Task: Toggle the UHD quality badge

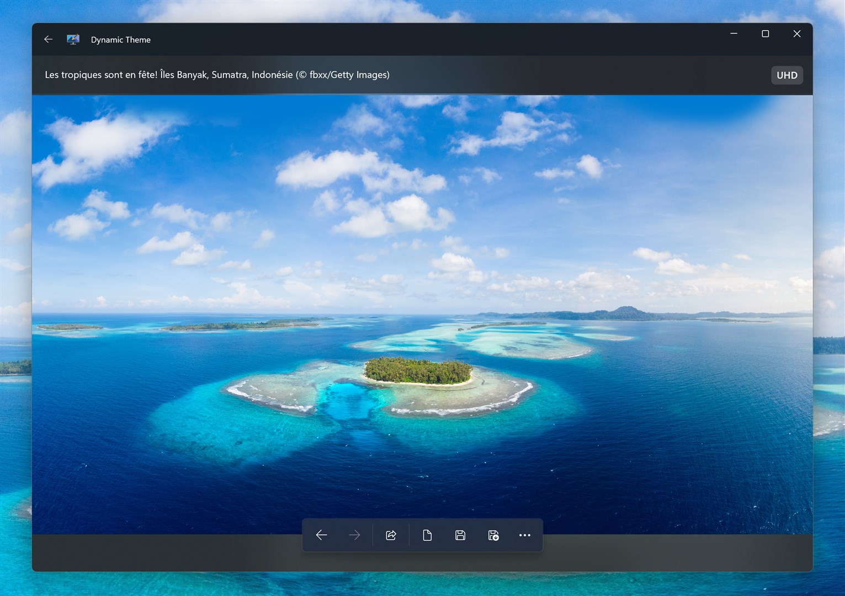Action: click(x=786, y=74)
